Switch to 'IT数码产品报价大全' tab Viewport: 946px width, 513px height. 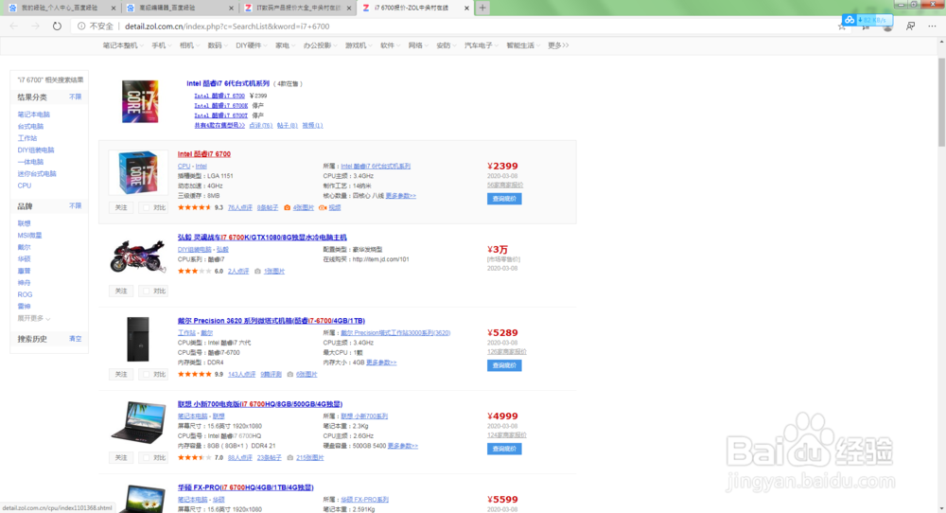pyautogui.click(x=297, y=8)
